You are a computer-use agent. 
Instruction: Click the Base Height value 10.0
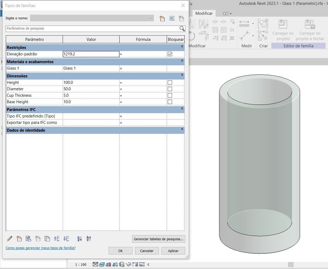[91, 102]
